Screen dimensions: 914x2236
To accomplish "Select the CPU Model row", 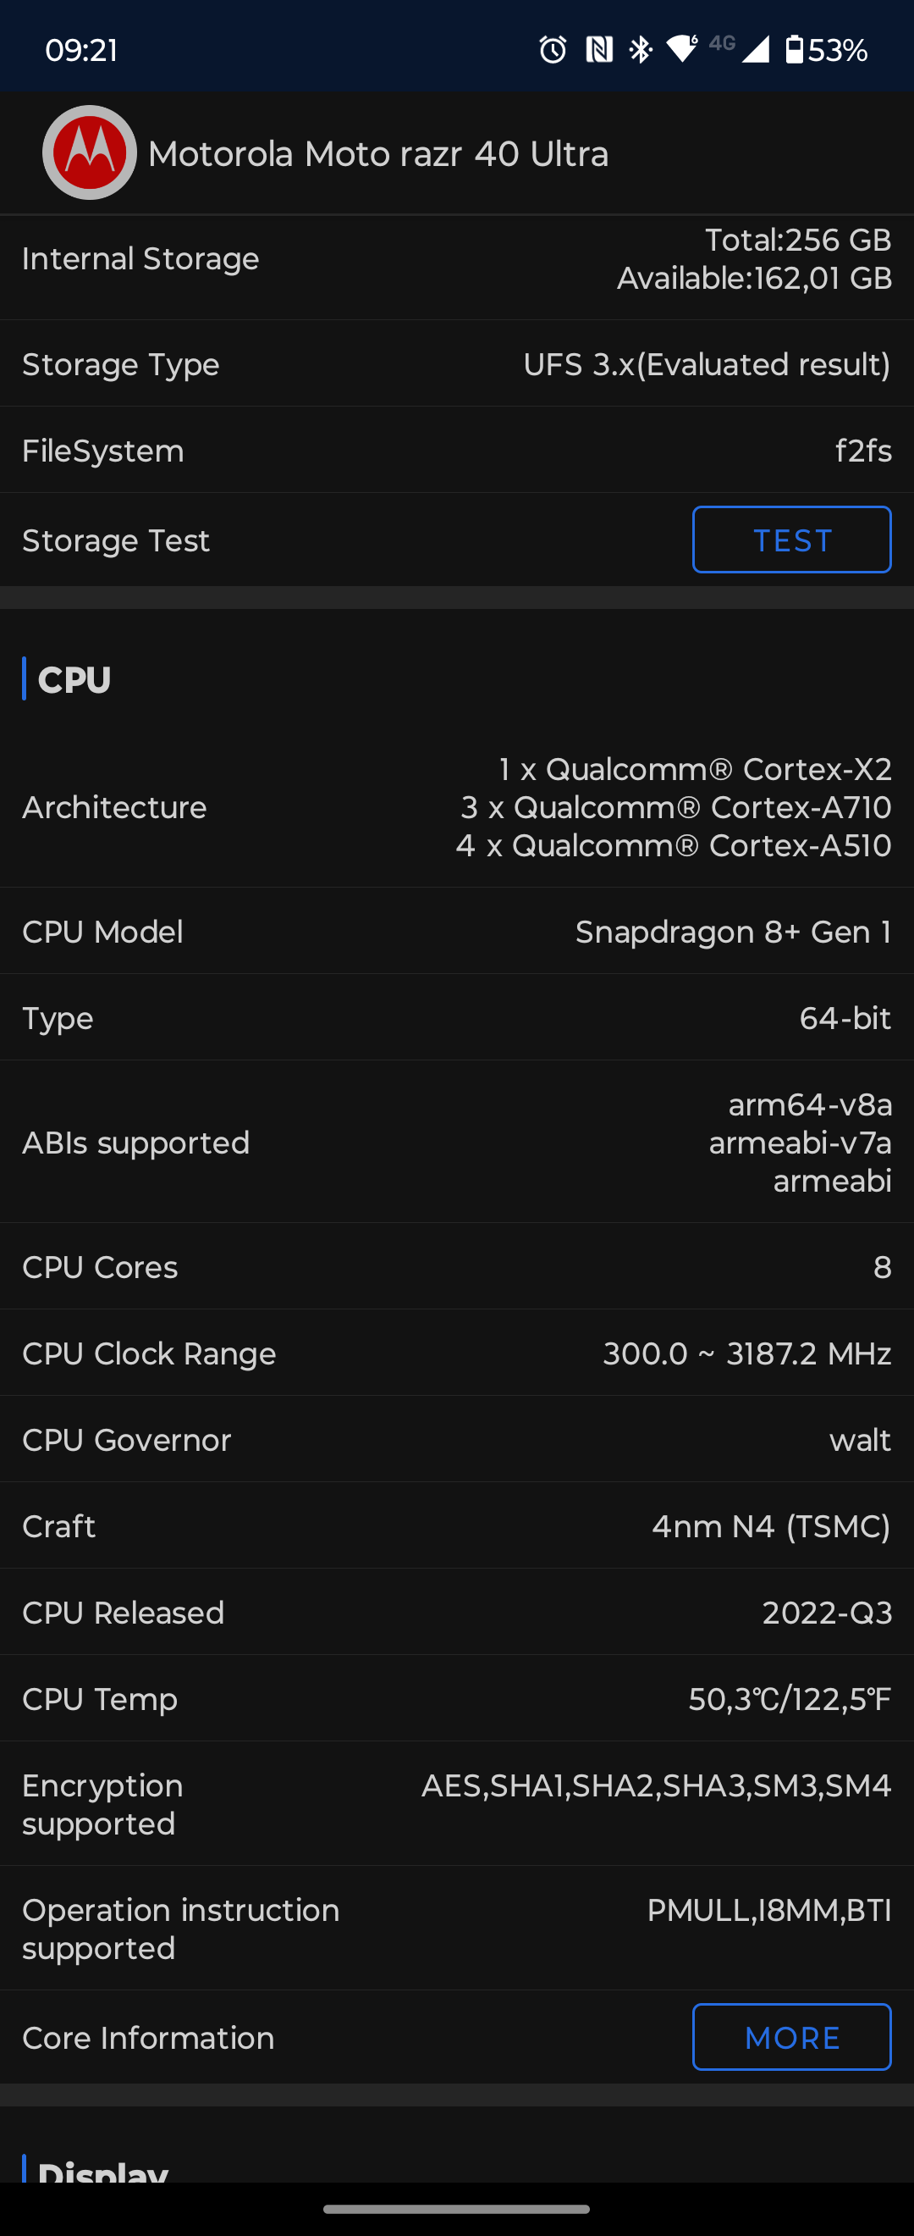I will [x=457, y=932].
